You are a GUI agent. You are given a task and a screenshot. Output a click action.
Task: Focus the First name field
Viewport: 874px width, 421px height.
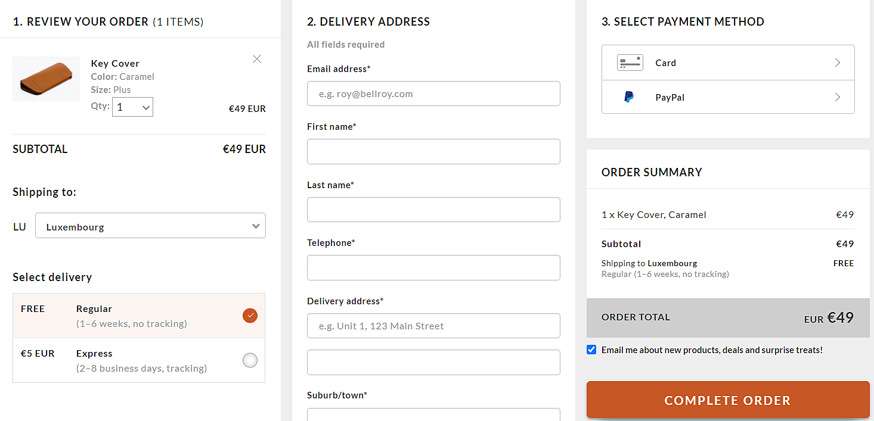point(433,151)
